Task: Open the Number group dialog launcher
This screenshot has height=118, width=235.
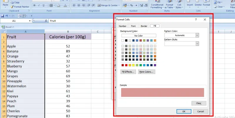Action: pyautogui.click(x=148, y=11)
